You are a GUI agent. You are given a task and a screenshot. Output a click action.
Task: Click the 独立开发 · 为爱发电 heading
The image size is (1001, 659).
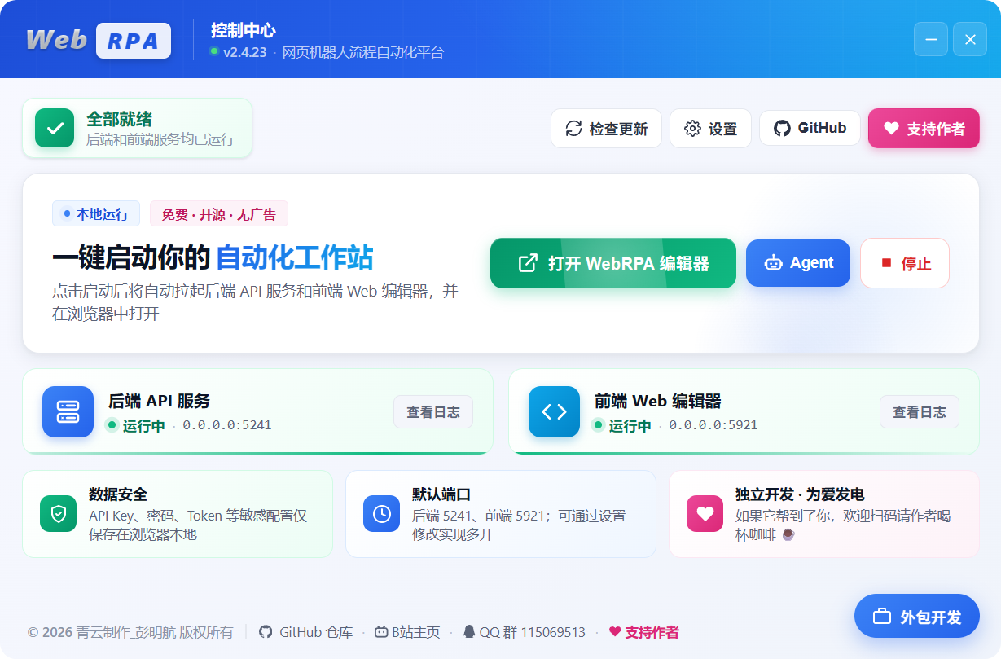[800, 494]
